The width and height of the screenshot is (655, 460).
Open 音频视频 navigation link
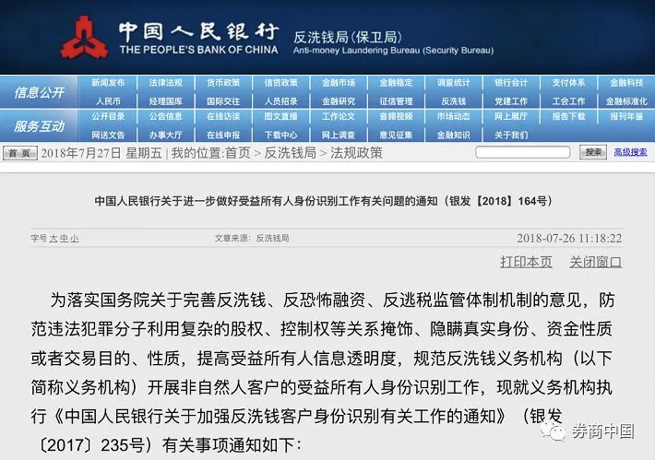click(x=396, y=116)
